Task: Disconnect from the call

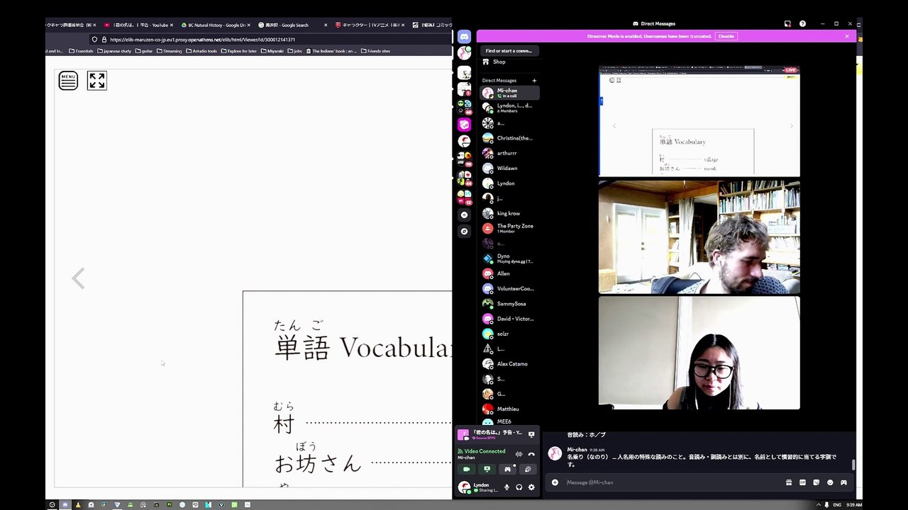Action: point(531,454)
